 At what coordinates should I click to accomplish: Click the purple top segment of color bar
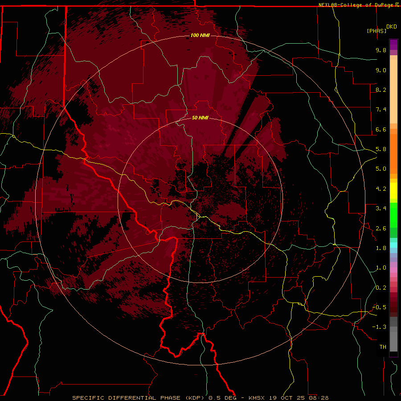(x=393, y=45)
